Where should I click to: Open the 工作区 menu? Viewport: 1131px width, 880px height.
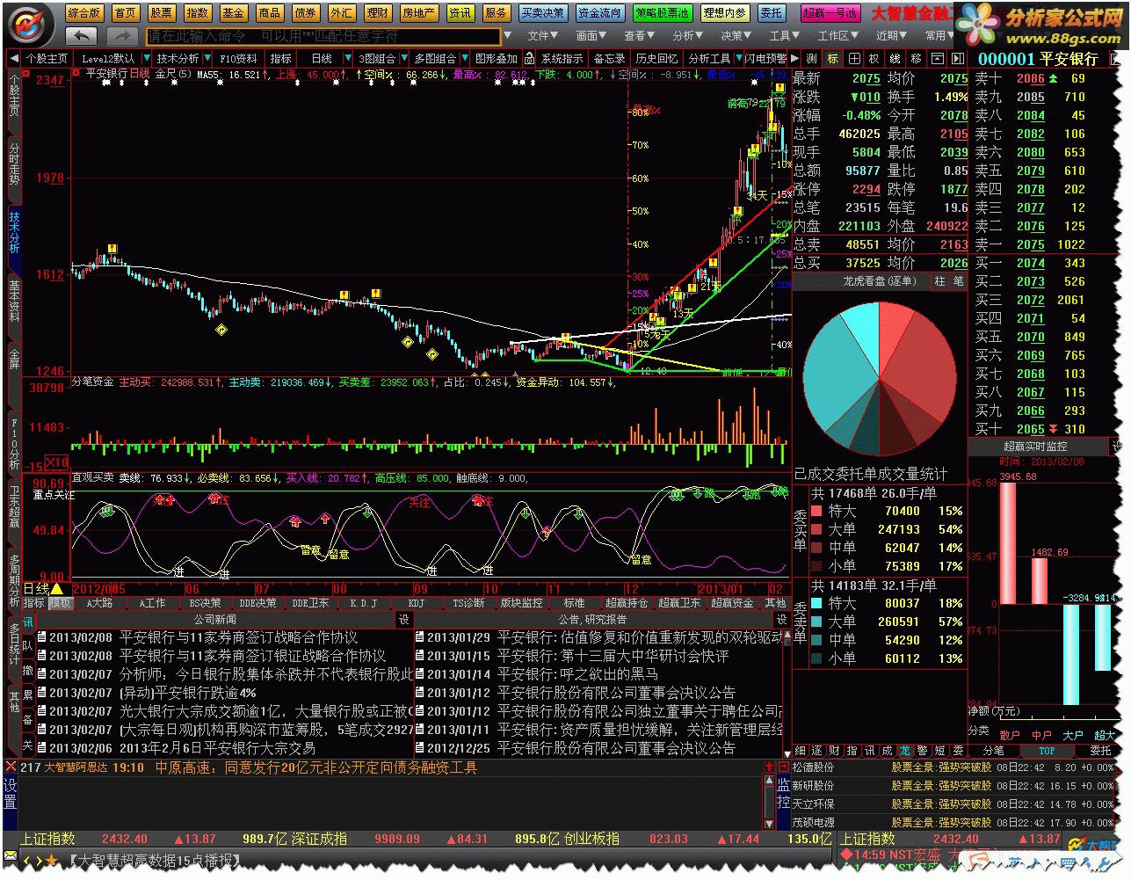coord(837,36)
